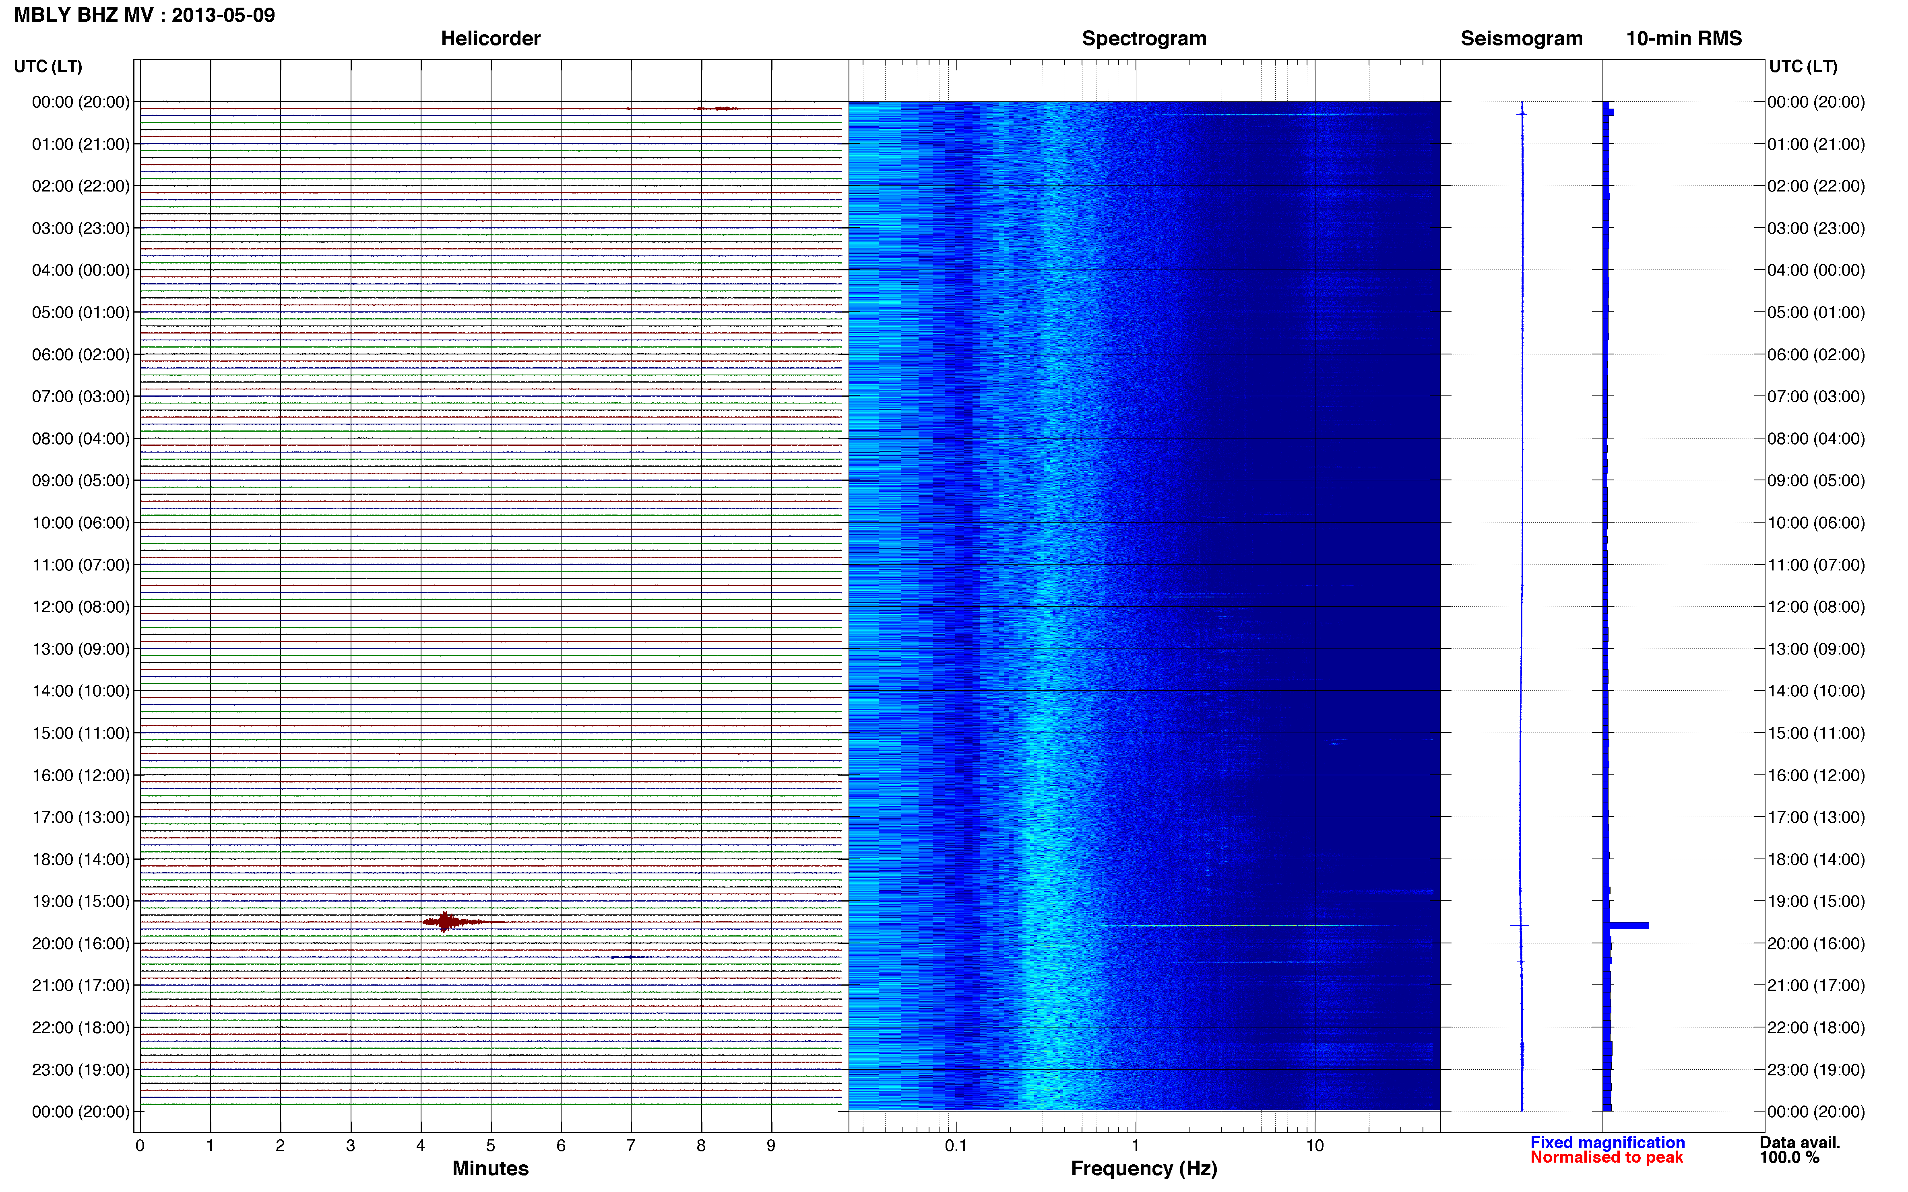This screenshot has height=1192, width=1908.
Task: Click the '4' tick on the Minutes axis
Action: coord(420,1145)
